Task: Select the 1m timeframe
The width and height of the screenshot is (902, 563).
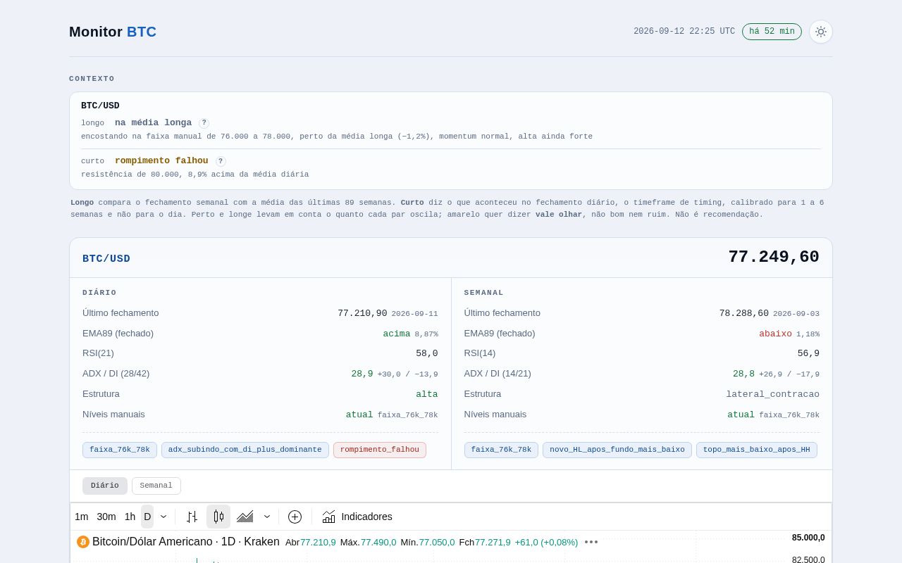Action: tap(82, 517)
